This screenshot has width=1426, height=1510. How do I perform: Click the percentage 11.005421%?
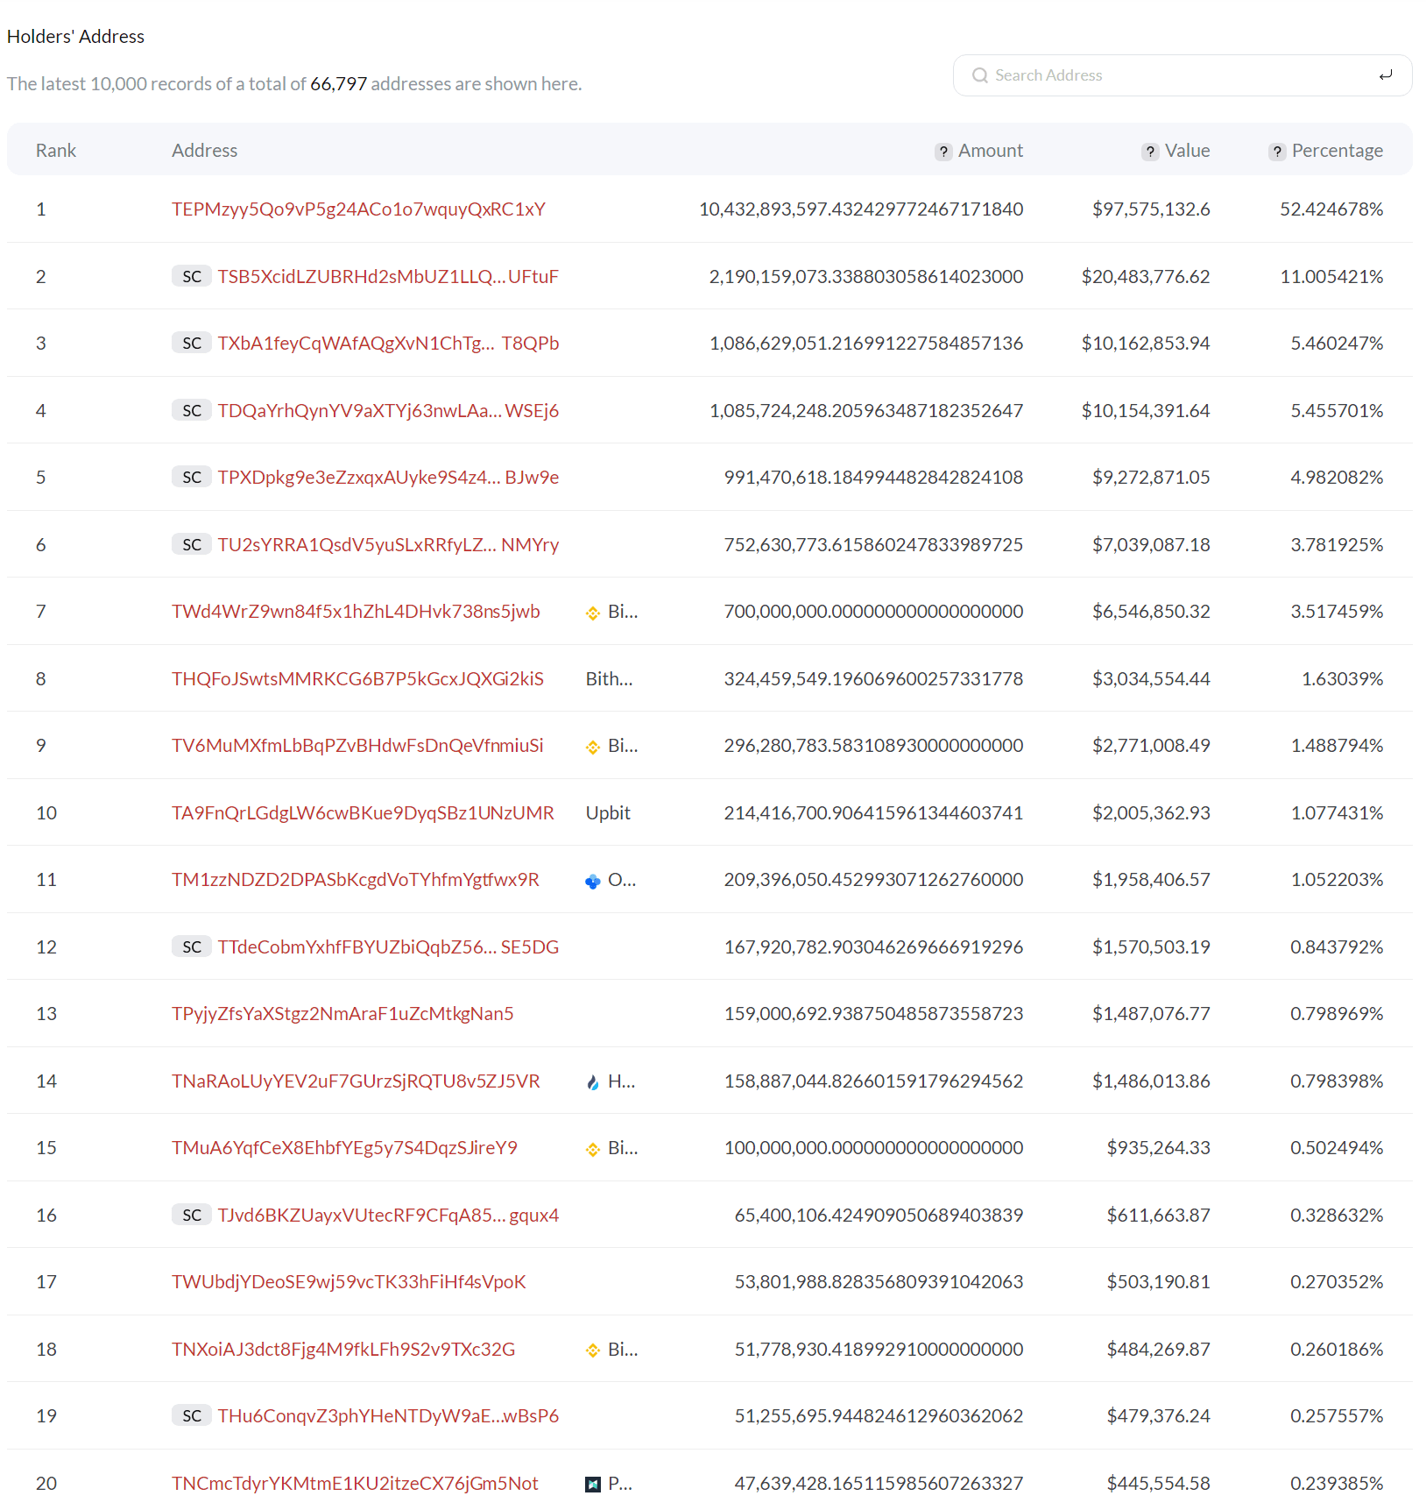pos(1331,277)
